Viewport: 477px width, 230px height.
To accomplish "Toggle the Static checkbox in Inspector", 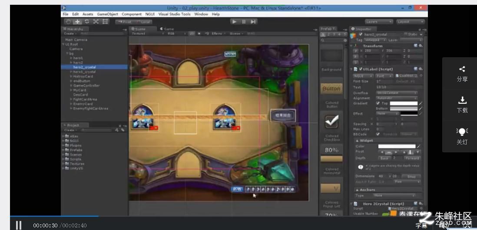I will pos(405,34).
